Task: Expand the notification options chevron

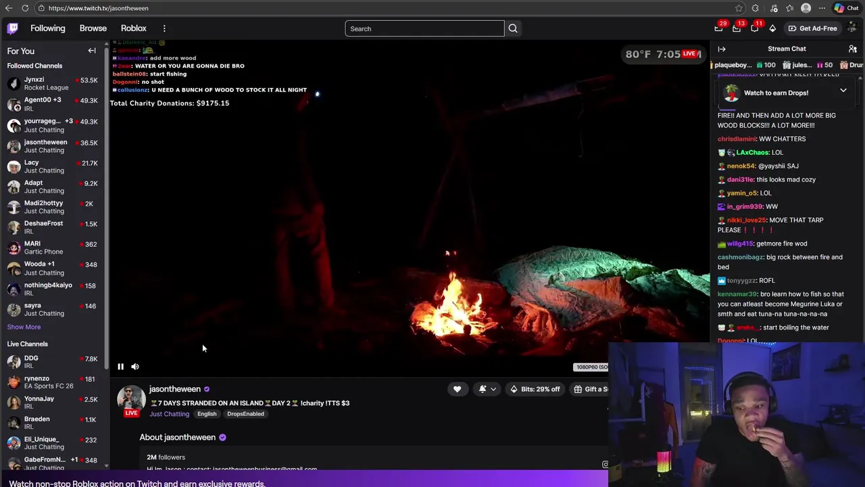Action: (493, 389)
